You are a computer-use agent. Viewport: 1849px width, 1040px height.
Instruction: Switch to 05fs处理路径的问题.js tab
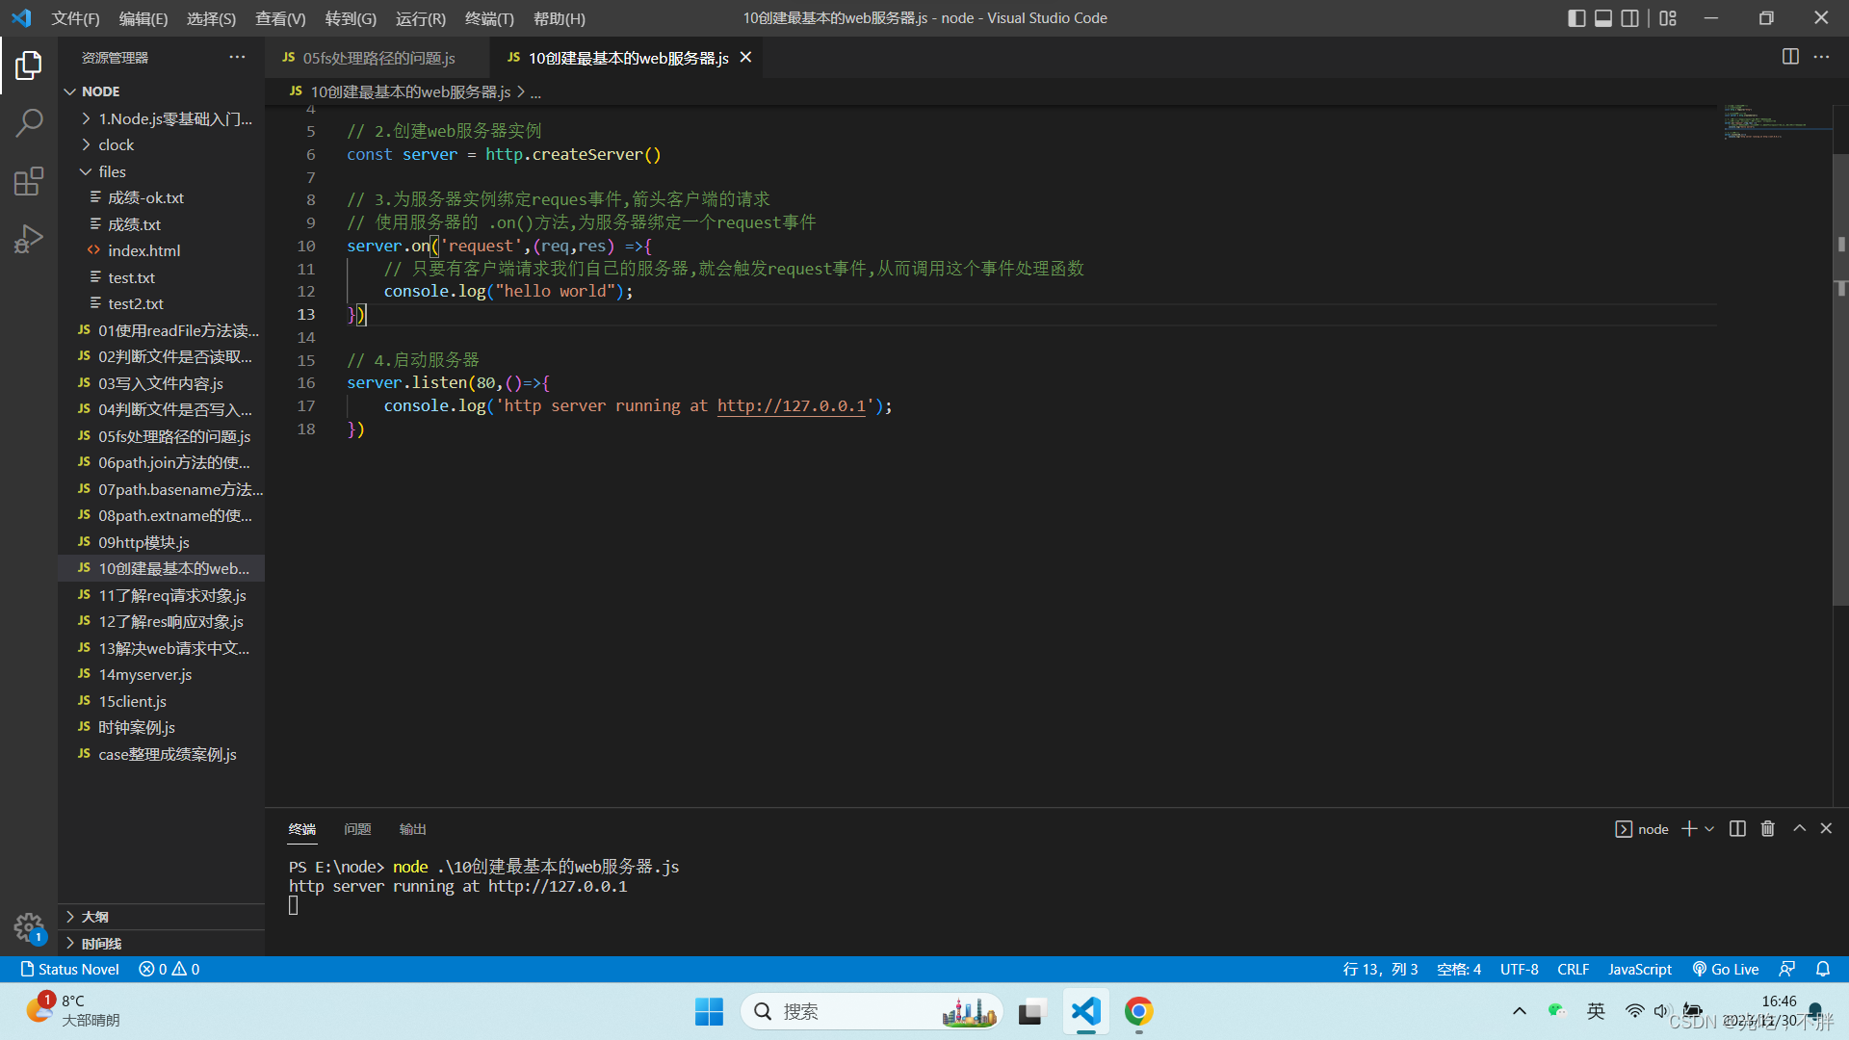378,58
